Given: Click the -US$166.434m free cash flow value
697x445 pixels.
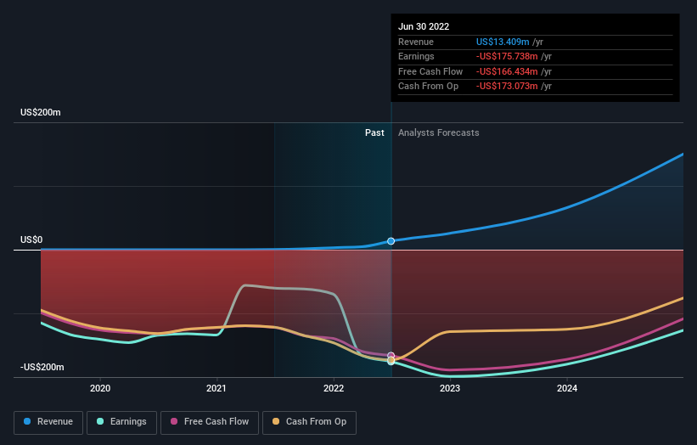Looking at the screenshot, I should tap(507, 71).
